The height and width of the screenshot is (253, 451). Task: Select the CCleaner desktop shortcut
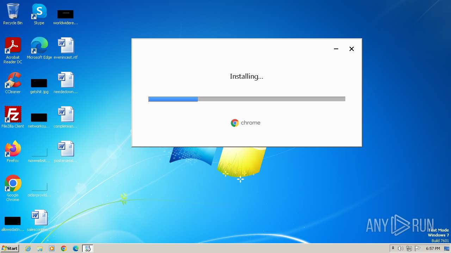pyautogui.click(x=13, y=83)
